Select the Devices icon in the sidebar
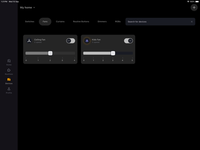This screenshot has width=200, height=150. coord(9,79)
